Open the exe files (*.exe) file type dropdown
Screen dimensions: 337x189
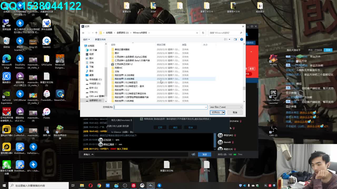point(226,107)
